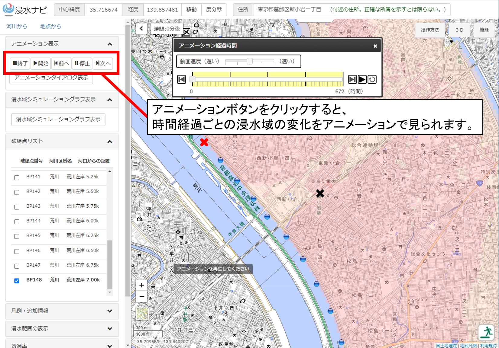The image size is (499, 348).
Task: Advance to the next frame with 次へ
Action: click(x=103, y=63)
